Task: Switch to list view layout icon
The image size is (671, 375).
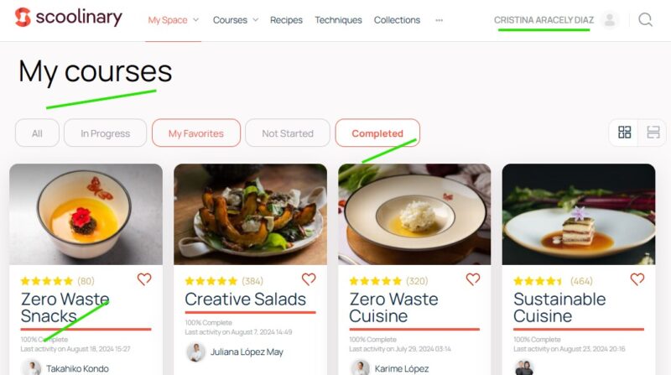Action: point(653,133)
